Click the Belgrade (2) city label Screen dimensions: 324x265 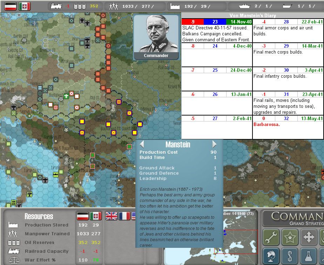[63, 126]
